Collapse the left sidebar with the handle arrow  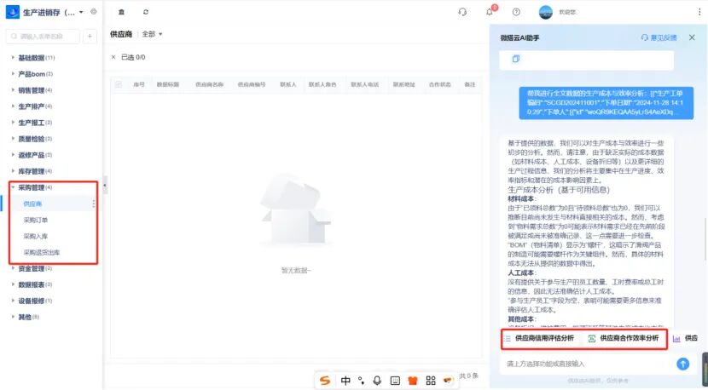point(105,186)
